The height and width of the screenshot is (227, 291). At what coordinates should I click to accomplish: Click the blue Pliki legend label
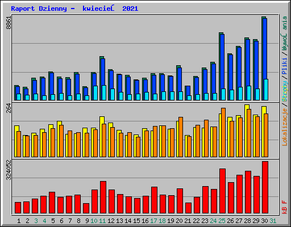(x=285, y=66)
